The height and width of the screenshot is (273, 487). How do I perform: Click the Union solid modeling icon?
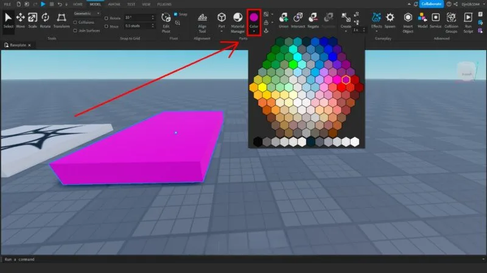[283, 21]
